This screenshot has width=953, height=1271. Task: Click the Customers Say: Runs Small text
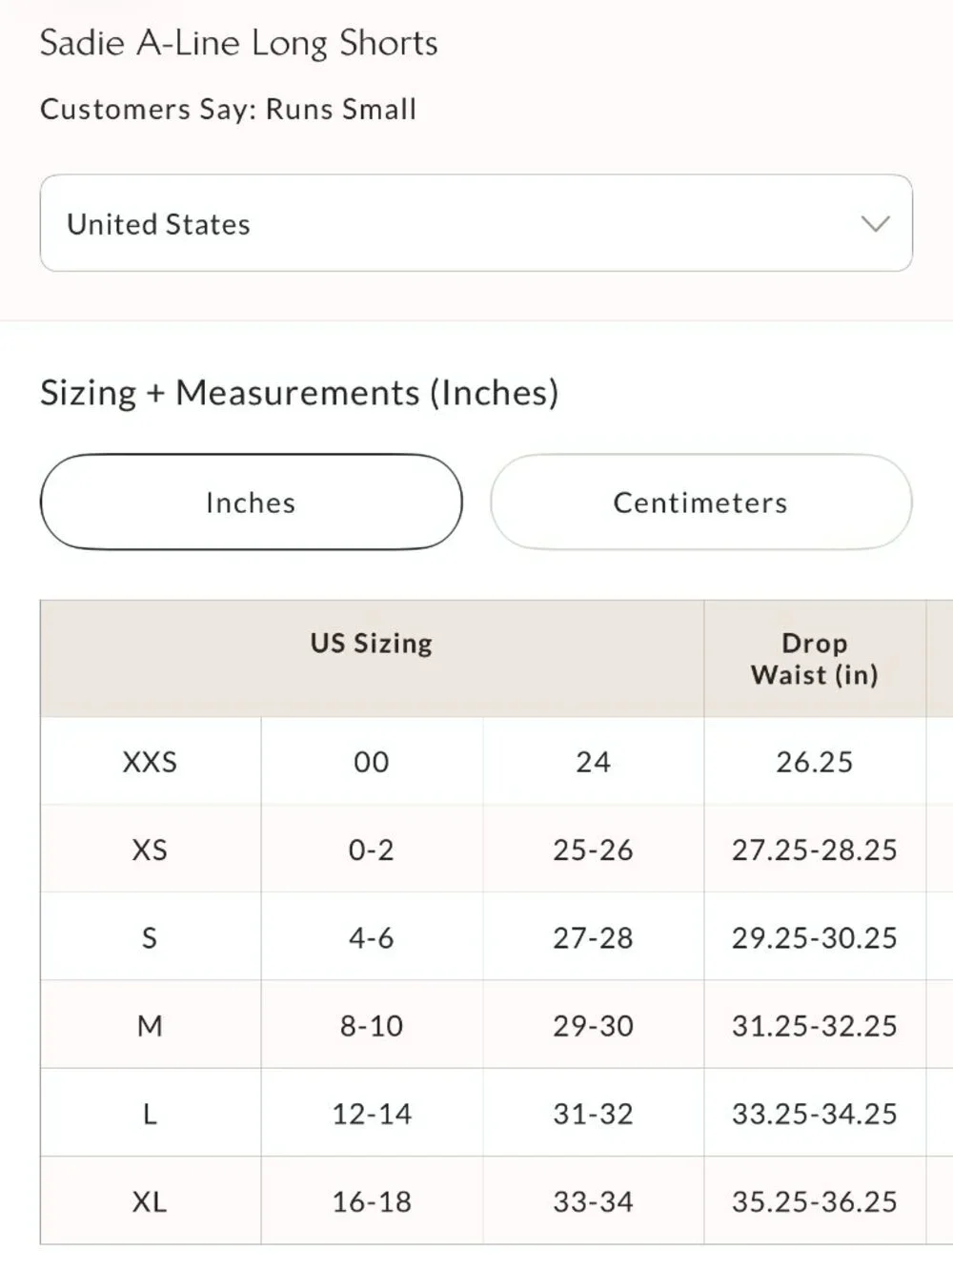point(228,109)
